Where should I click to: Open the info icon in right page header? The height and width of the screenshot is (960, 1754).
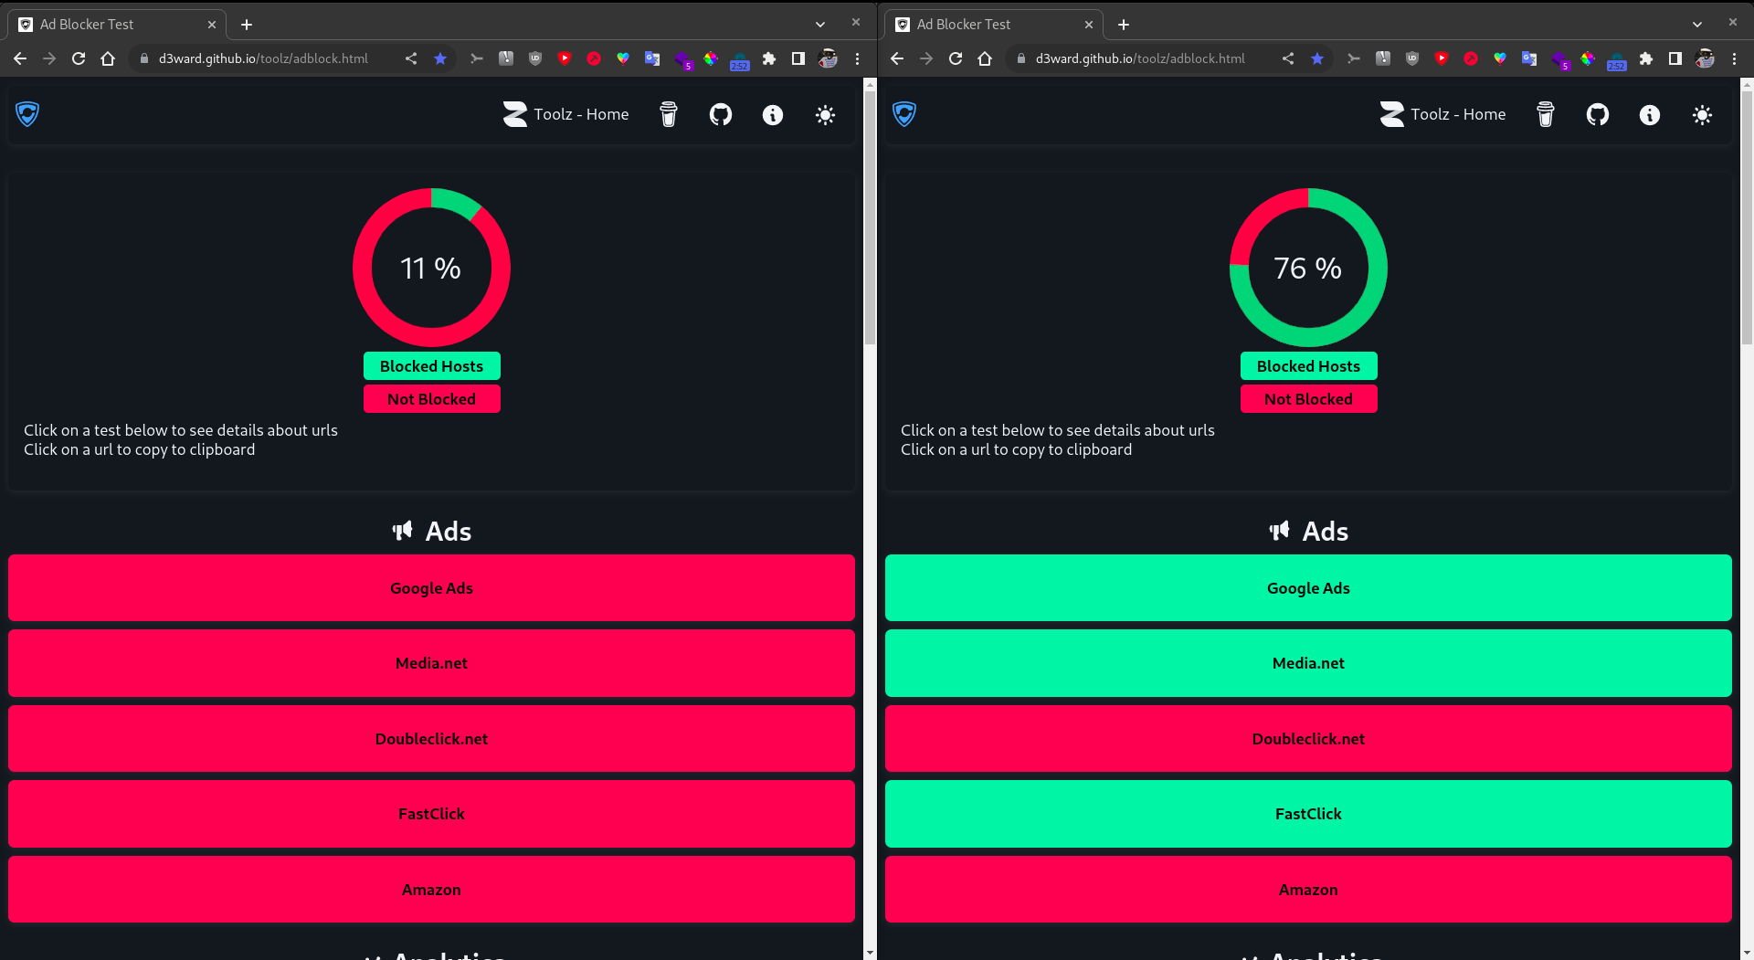1649,114
